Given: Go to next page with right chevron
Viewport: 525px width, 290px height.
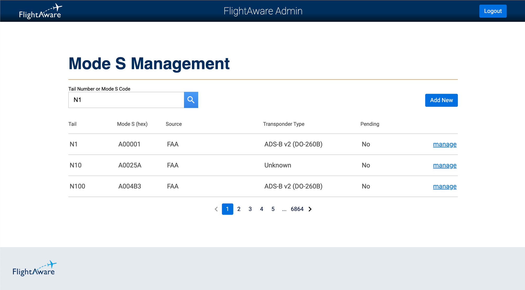Looking at the screenshot, I should tap(310, 209).
